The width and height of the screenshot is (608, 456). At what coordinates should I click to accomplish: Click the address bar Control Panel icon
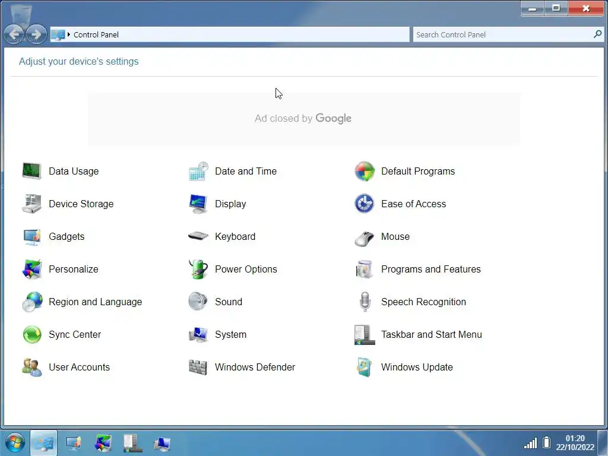58,34
